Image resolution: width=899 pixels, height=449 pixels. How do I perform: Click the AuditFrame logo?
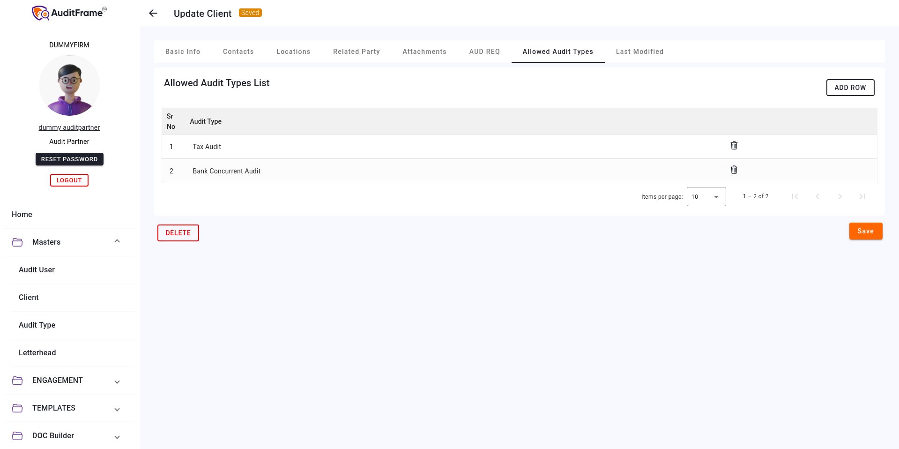(x=68, y=13)
